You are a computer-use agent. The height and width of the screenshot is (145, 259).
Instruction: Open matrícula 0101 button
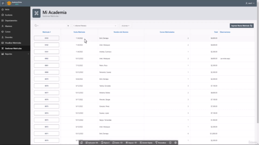[47, 52]
